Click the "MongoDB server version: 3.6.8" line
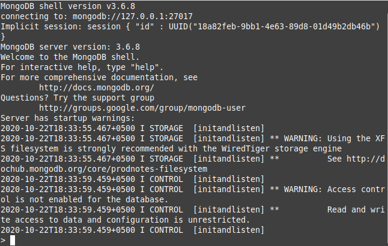Image resolution: width=388 pixels, height=246 pixels. coord(70,46)
